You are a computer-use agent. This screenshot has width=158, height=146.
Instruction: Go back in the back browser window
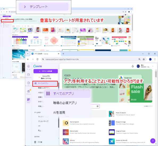1,12
